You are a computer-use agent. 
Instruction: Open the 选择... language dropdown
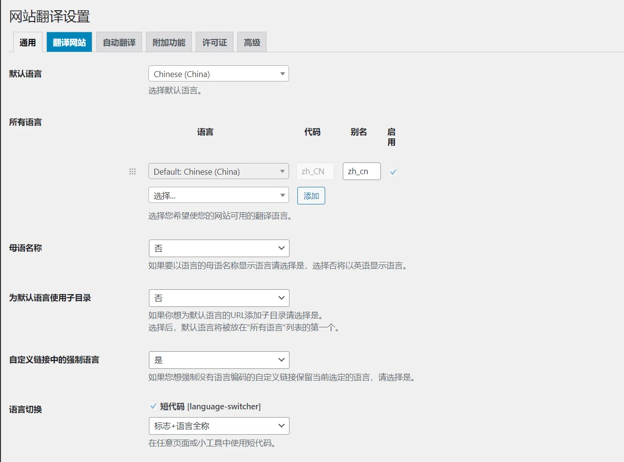click(219, 195)
